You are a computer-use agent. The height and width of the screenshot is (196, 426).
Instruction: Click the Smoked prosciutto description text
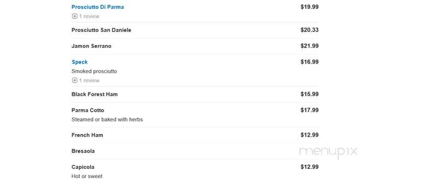(x=94, y=71)
